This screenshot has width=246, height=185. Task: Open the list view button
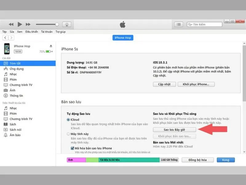click(179, 24)
